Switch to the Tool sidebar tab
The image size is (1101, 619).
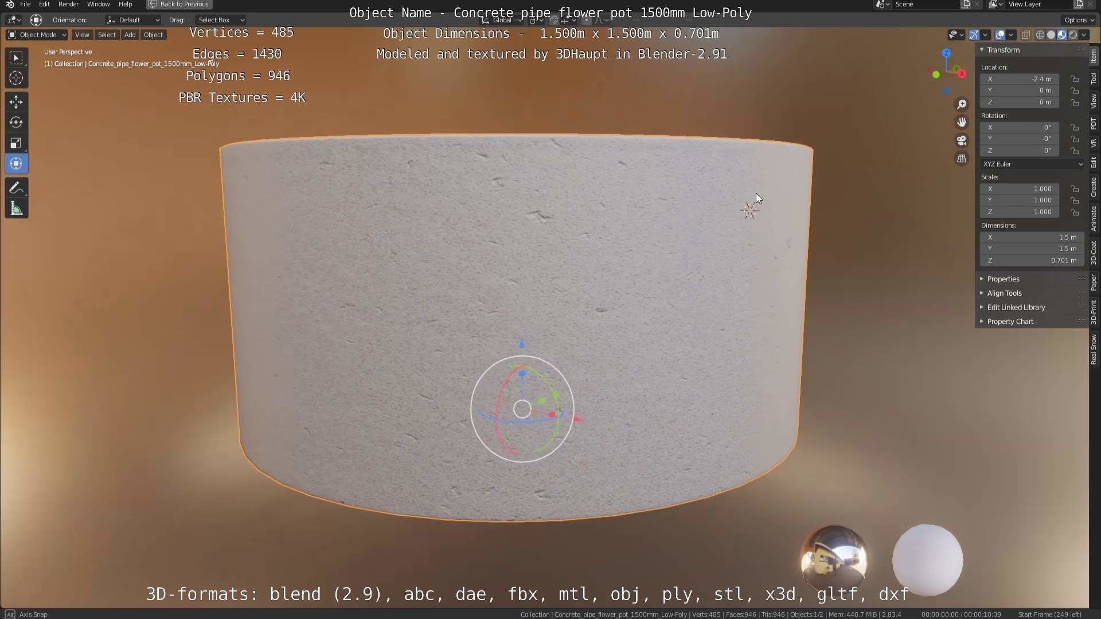[x=1094, y=79]
